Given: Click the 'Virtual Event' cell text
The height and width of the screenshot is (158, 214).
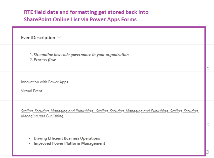Looking at the screenshot, I should (31, 91).
